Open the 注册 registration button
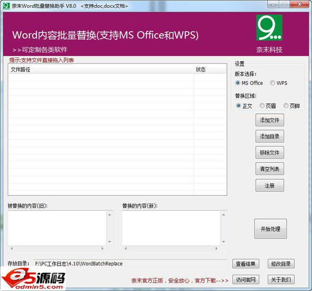The height and width of the screenshot is (291, 312). coord(270,185)
